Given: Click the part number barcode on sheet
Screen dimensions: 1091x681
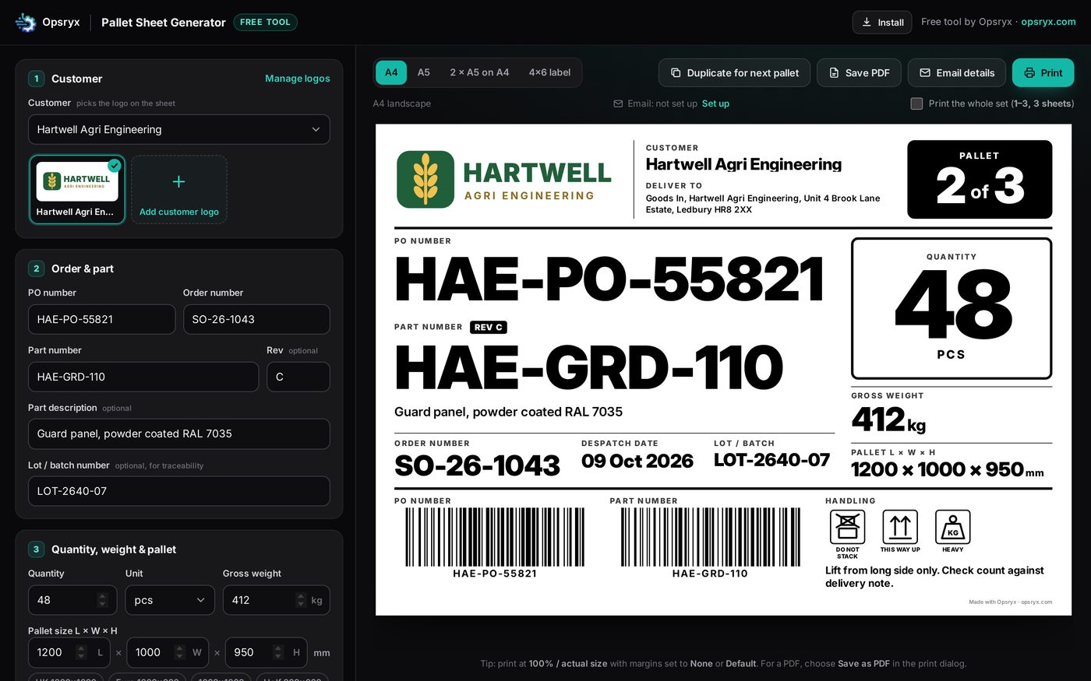Looking at the screenshot, I should point(710,537).
